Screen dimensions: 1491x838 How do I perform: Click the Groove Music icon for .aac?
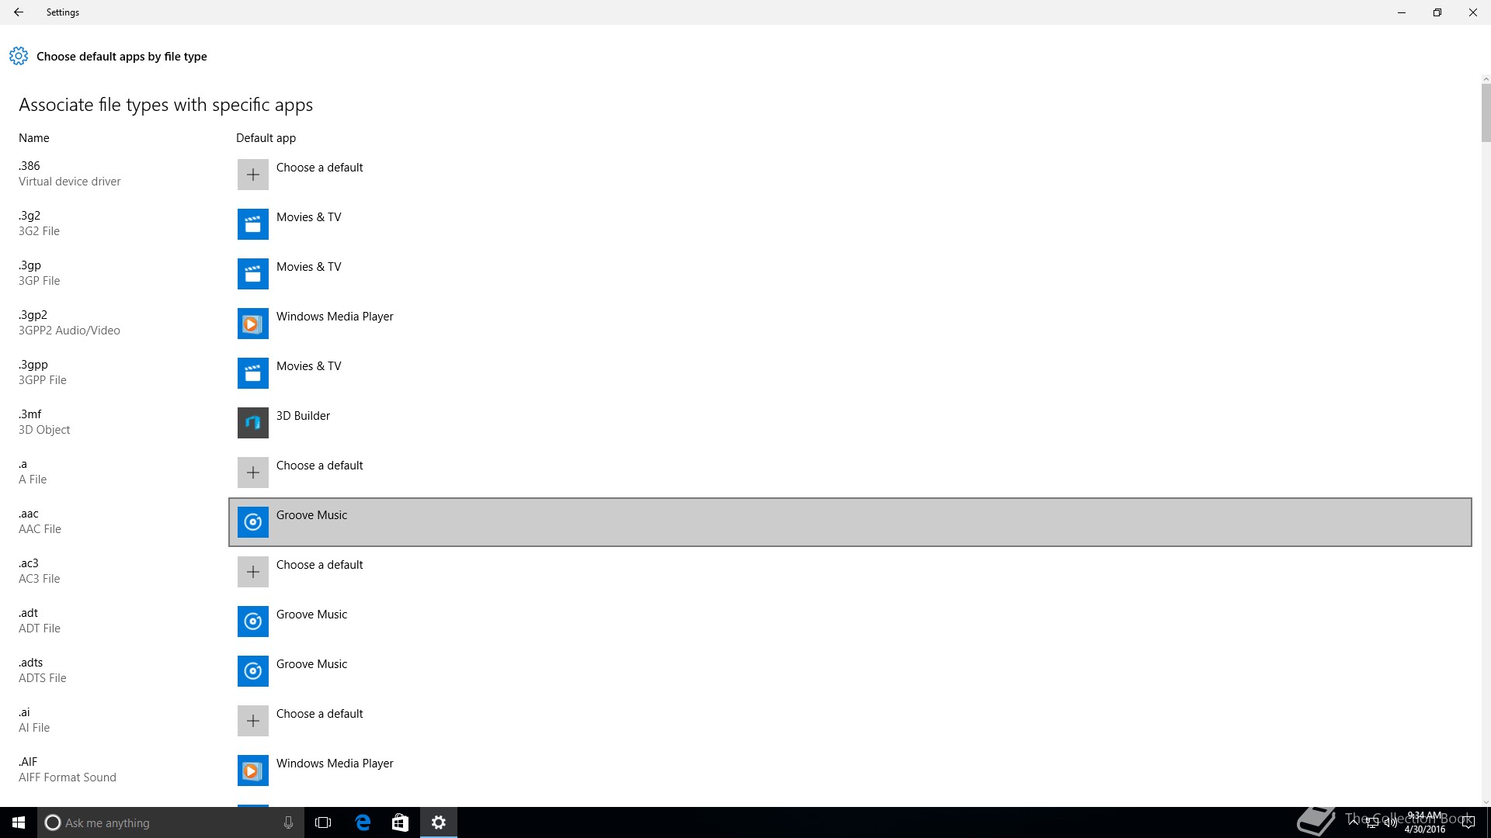[253, 522]
